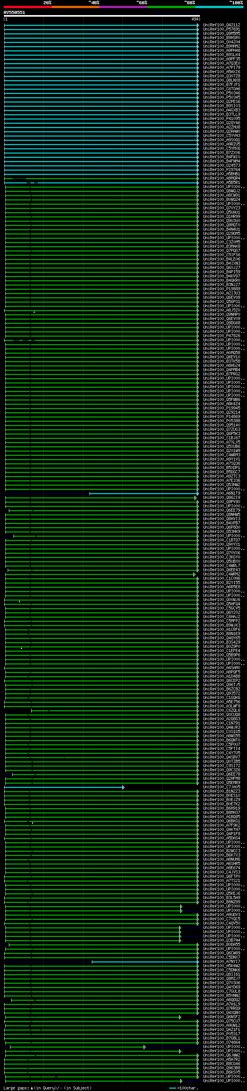Screen dimensions: 247x1091
Task: Select the UniRef100_A5AXI6 label
Action: 222,72
